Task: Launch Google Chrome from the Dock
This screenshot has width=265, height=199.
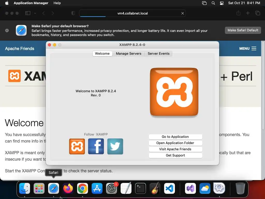Action: pyautogui.click(x=83, y=188)
